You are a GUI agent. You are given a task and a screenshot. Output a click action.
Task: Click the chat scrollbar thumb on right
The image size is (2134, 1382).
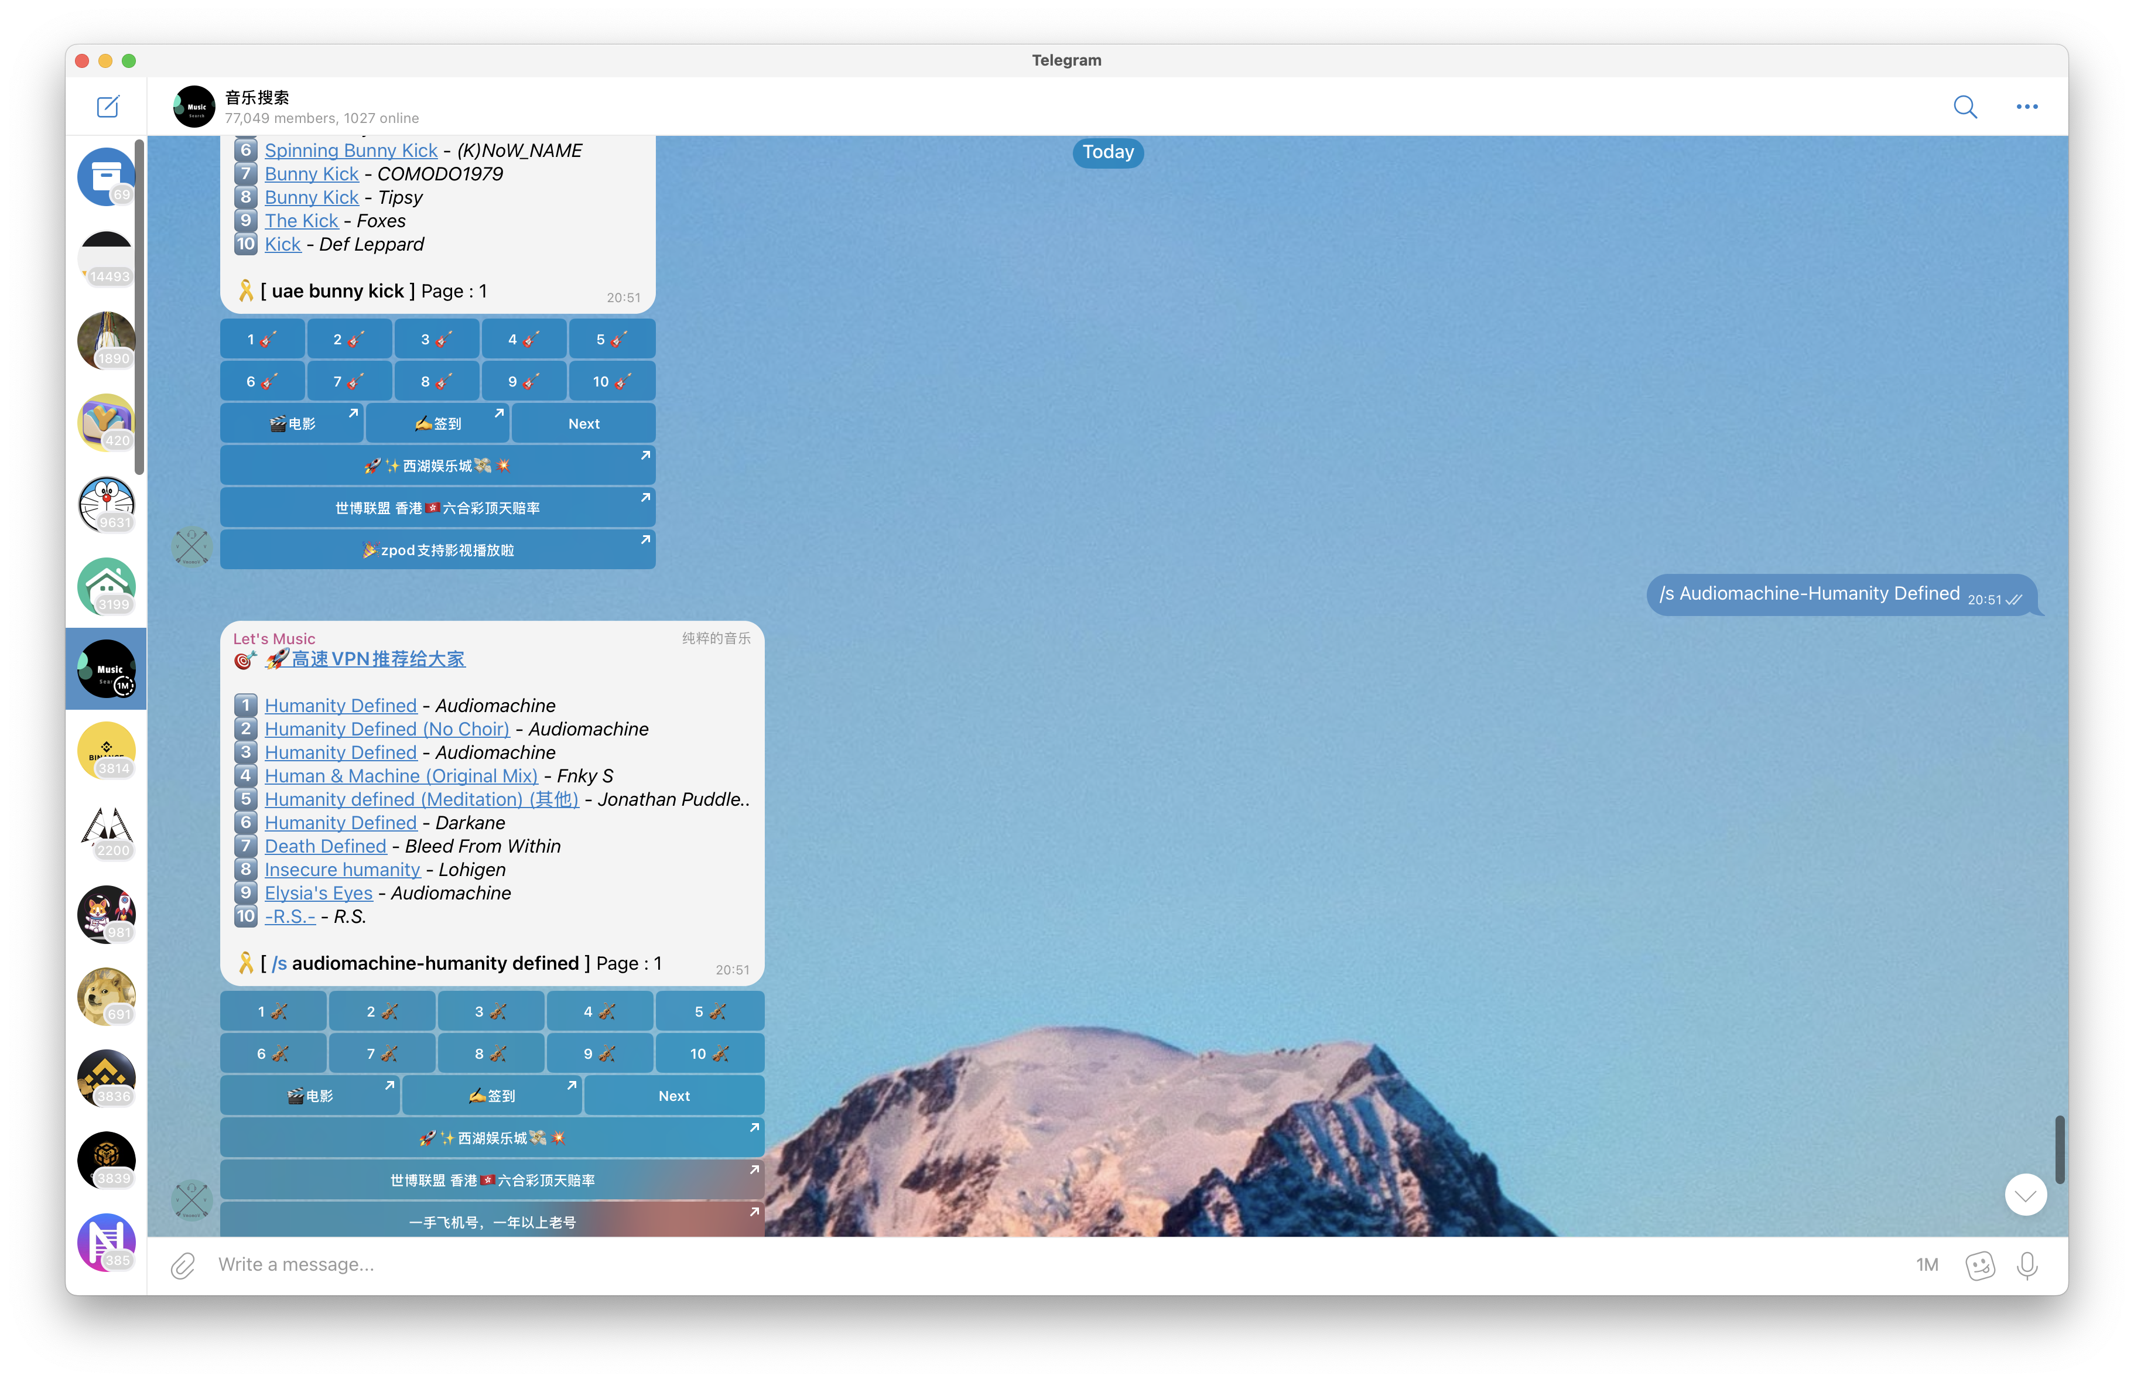click(x=2060, y=1150)
